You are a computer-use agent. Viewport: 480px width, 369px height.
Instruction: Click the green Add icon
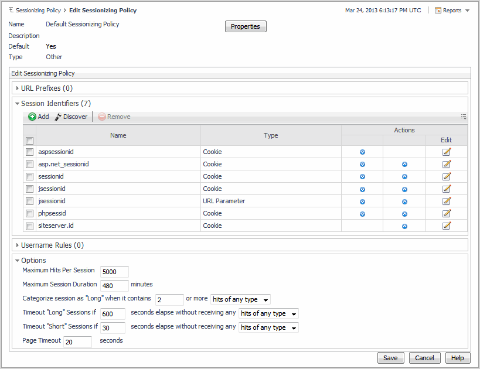[x=32, y=117]
